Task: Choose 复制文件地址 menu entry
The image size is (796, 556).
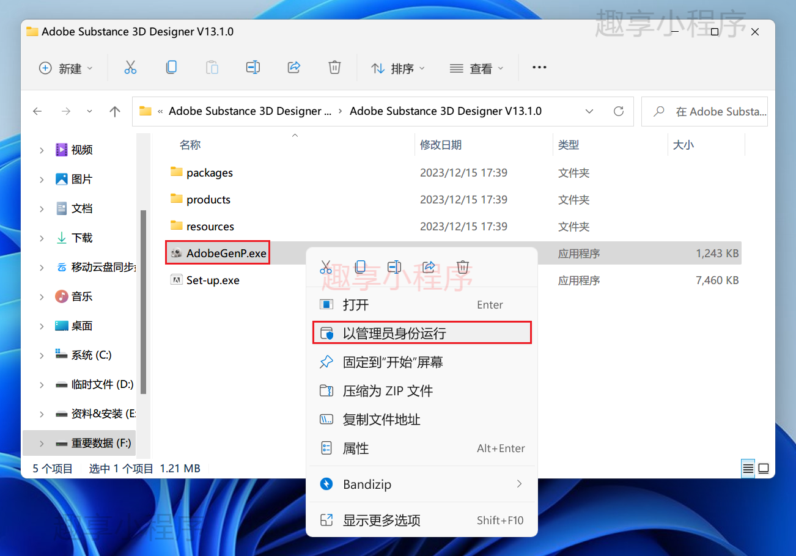Action: tap(422, 420)
